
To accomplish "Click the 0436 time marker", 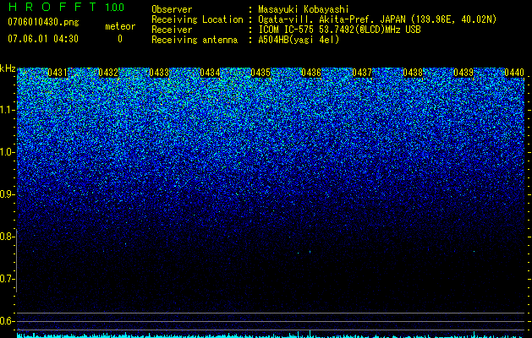I will [x=311, y=73].
